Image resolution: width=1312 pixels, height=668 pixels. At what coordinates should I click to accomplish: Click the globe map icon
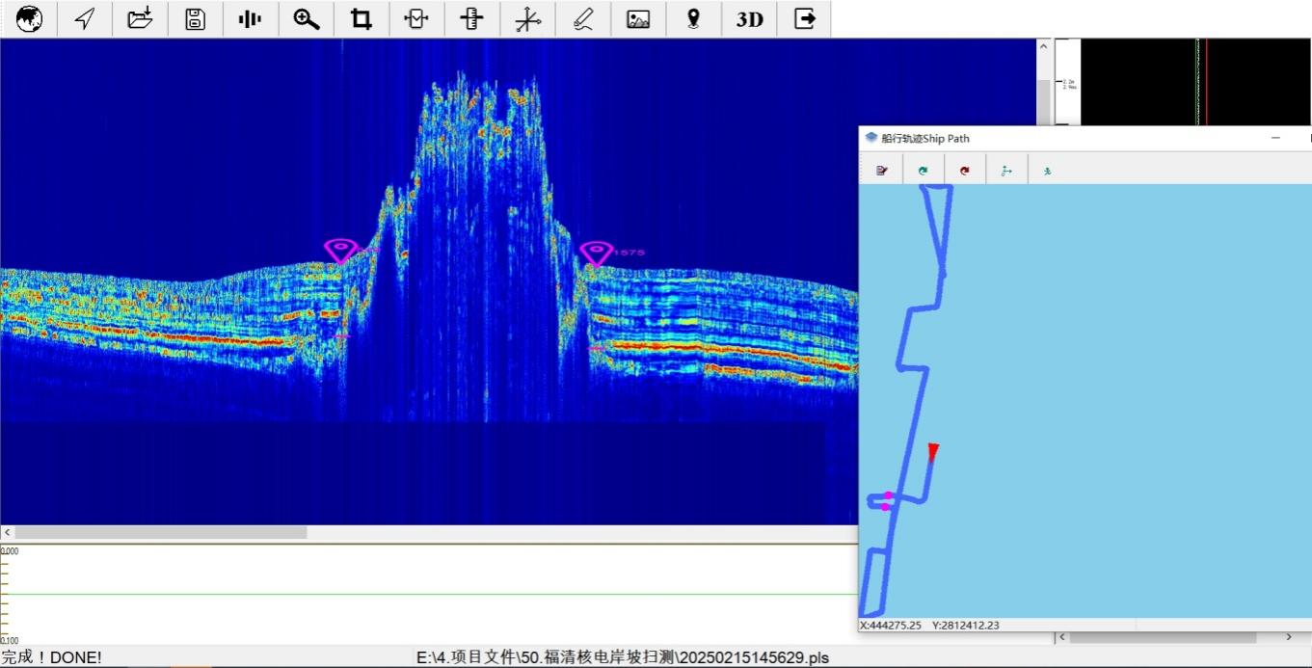[29, 18]
